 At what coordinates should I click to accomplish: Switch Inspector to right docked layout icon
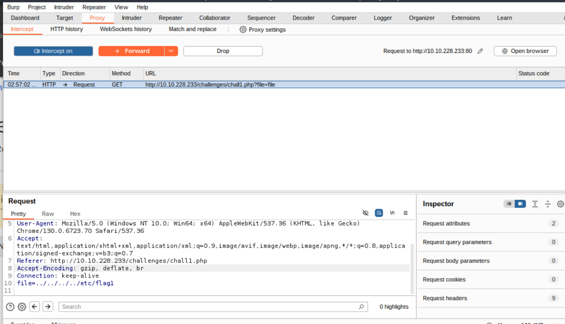pyautogui.click(x=520, y=204)
